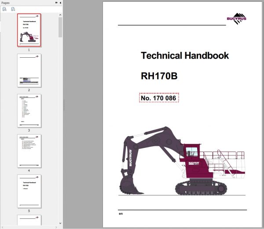Select page 2 thumbnail
264x229 pixels.
coord(29,70)
